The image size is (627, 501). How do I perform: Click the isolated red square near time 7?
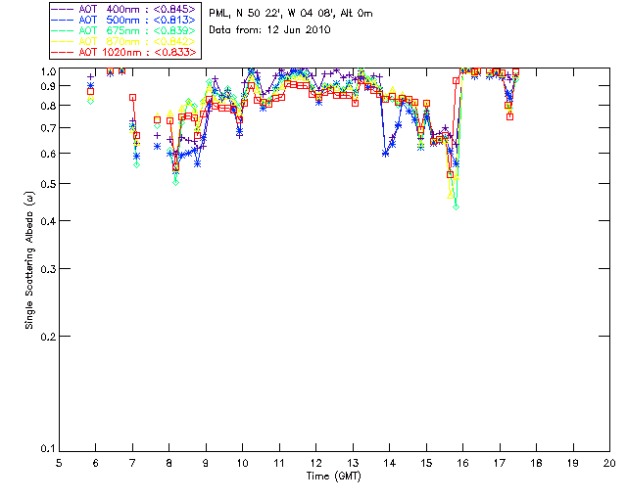132,98
